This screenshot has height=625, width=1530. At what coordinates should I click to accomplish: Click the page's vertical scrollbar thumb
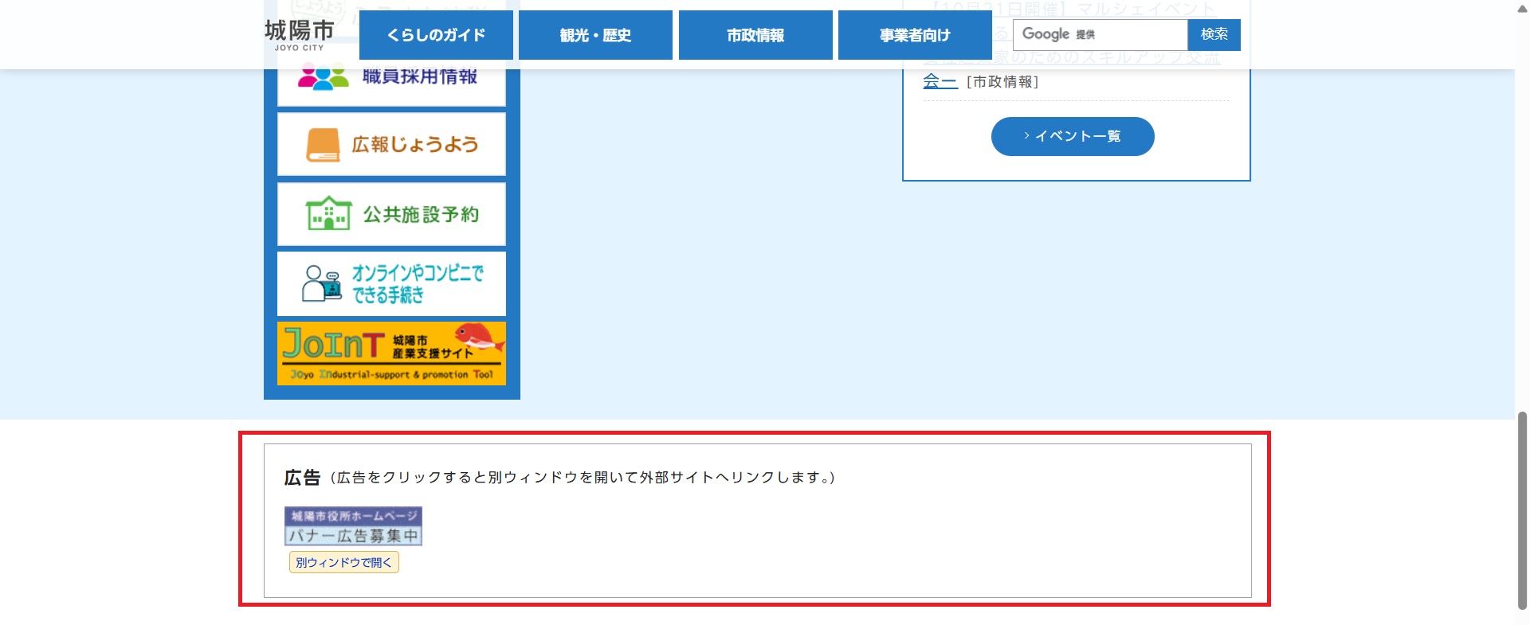coord(1522,510)
